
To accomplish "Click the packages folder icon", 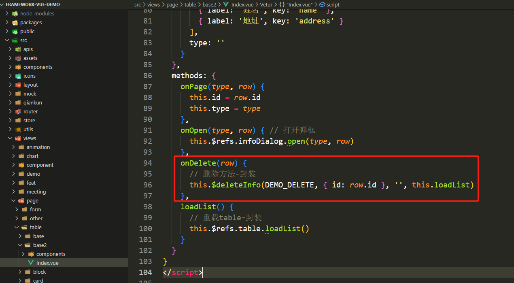I will point(15,22).
